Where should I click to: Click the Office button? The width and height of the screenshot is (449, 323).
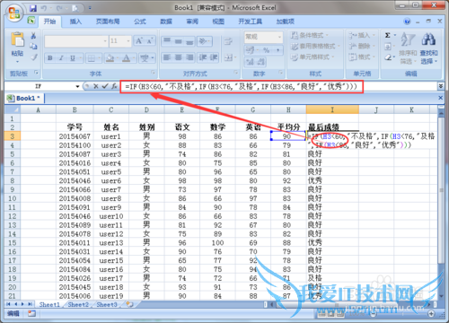[x=13, y=13]
